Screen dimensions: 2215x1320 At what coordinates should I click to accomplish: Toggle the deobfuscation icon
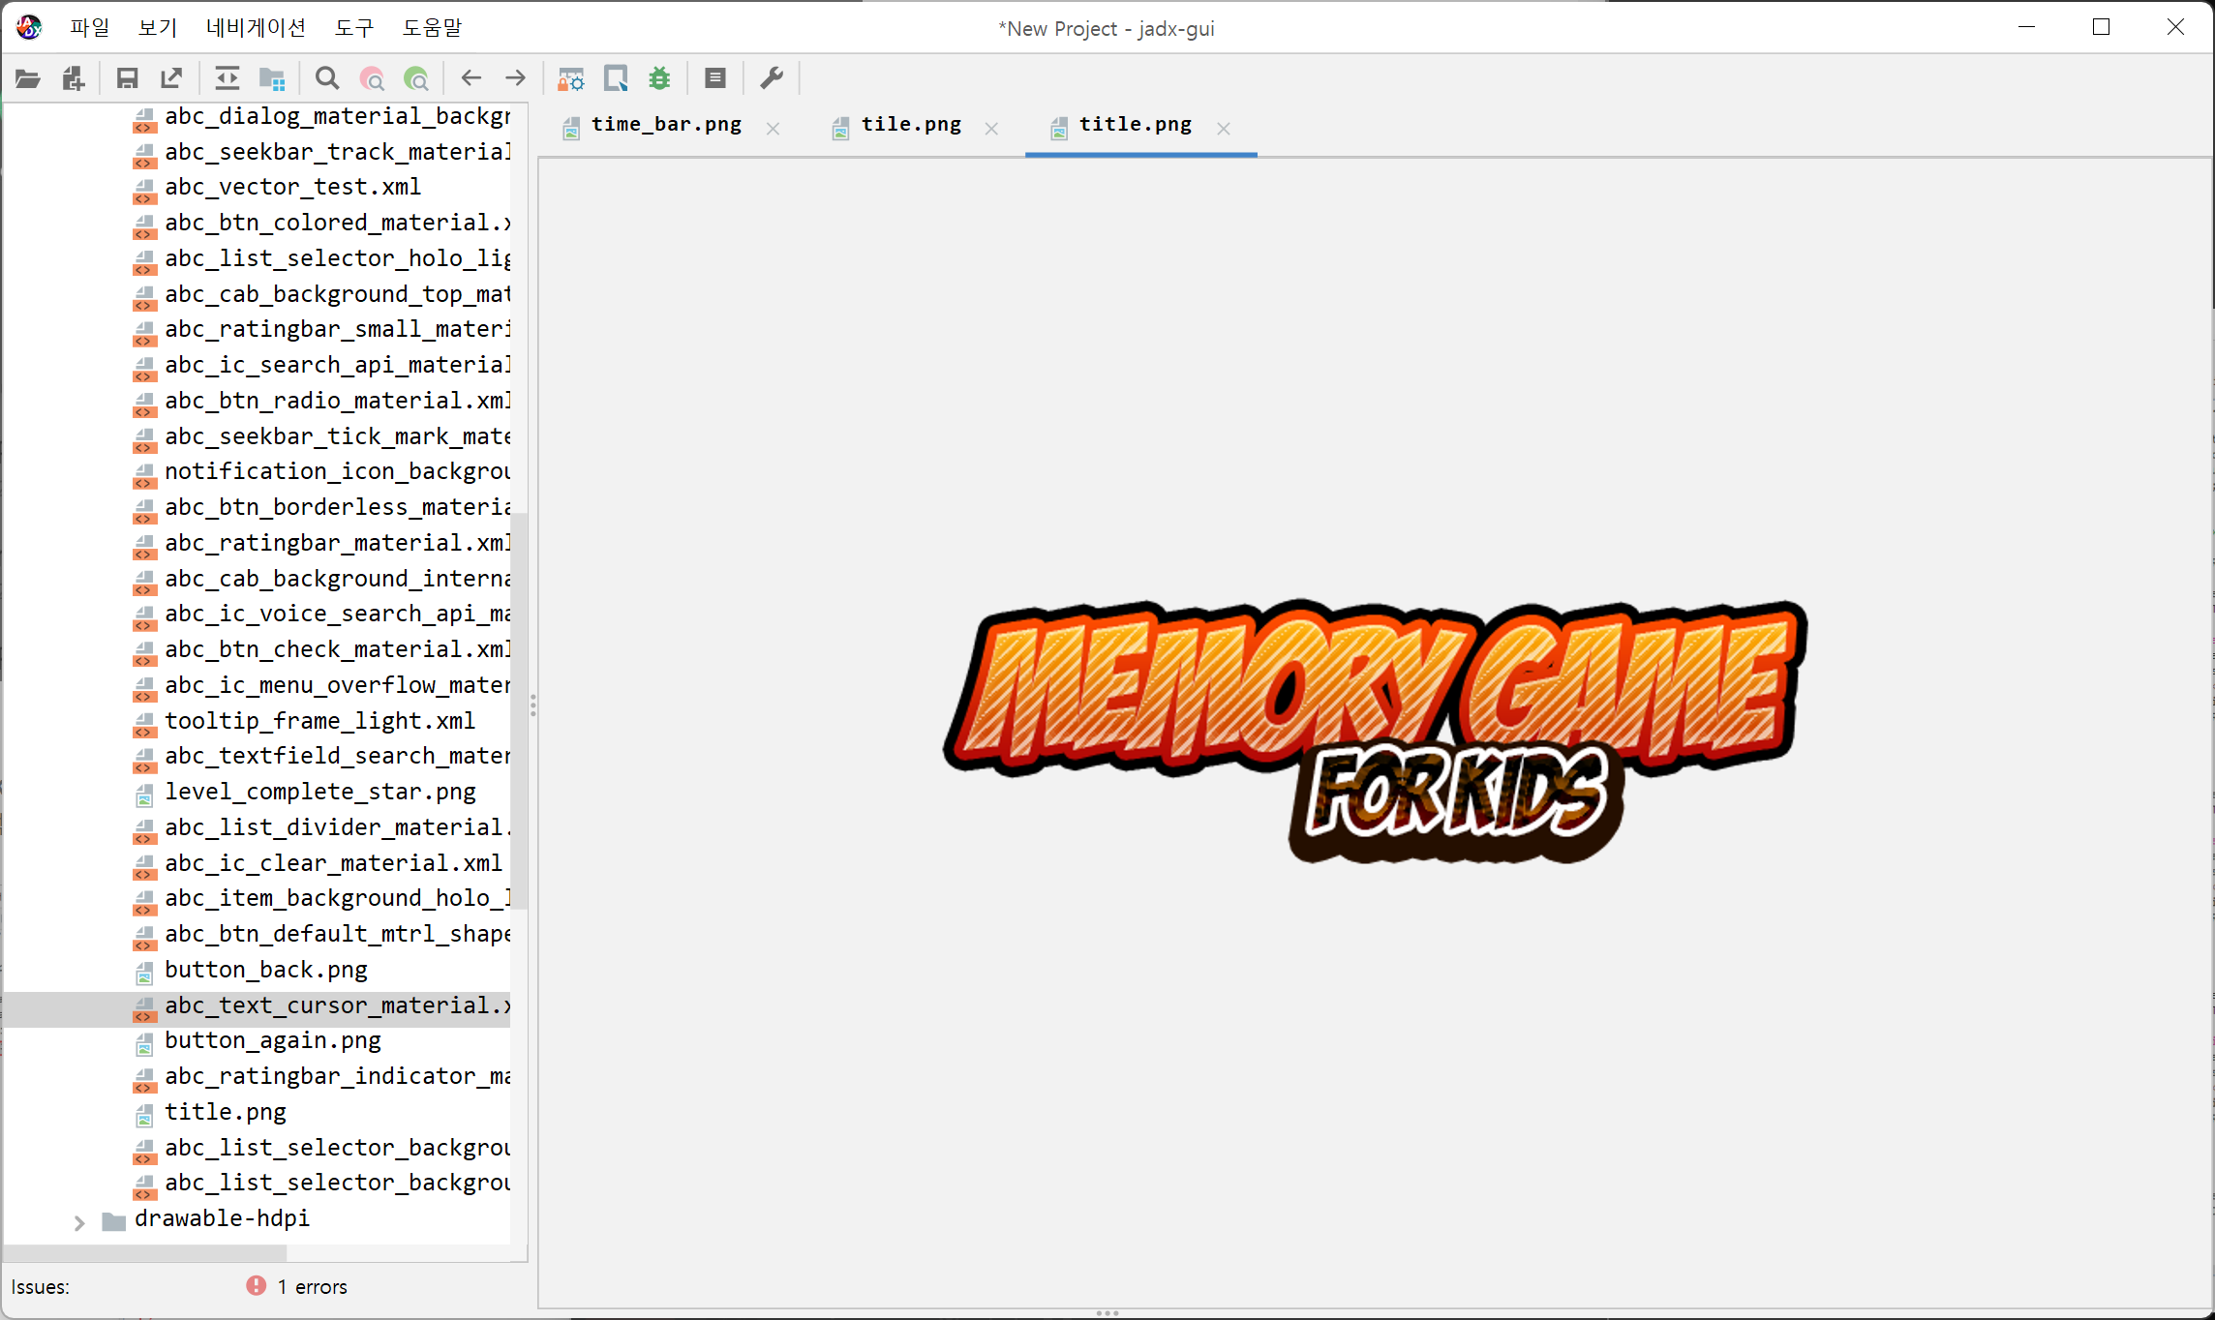click(x=571, y=78)
